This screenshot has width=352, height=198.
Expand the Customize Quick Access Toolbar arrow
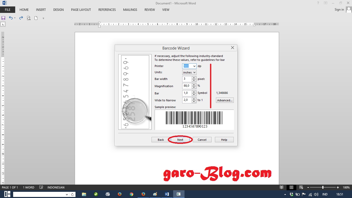click(x=43, y=18)
